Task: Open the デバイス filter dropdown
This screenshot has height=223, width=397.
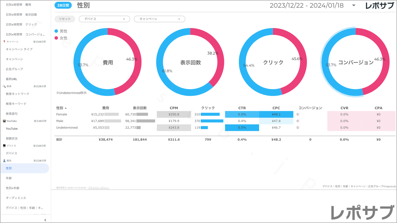Action: coord(104,19)
